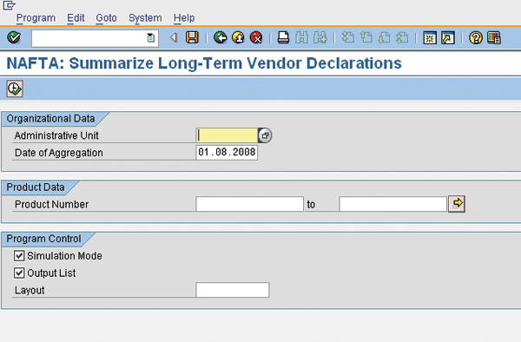
Task: Click the Layout input field
Action: 233,290
